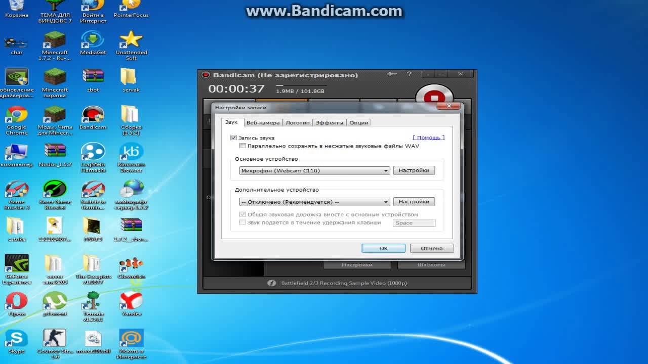Toggle Общая звуковая дорожка checkbox
Image resolution: width=648 pixels, height=364 pixels.
(242, 214)
